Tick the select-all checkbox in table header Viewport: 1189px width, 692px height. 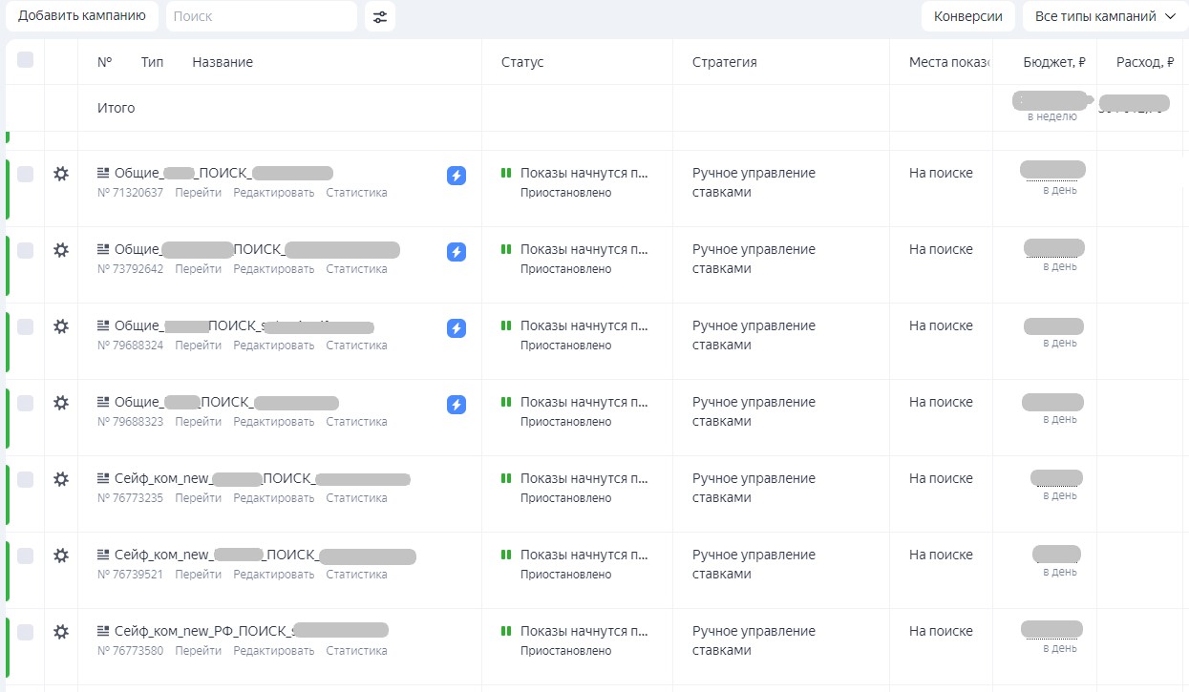[26, 59]
